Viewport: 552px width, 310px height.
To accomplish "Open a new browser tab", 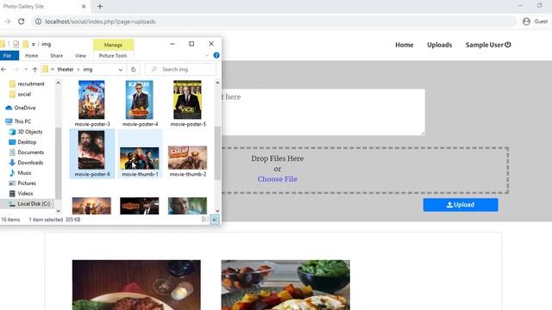I will (x=100, y=6).
